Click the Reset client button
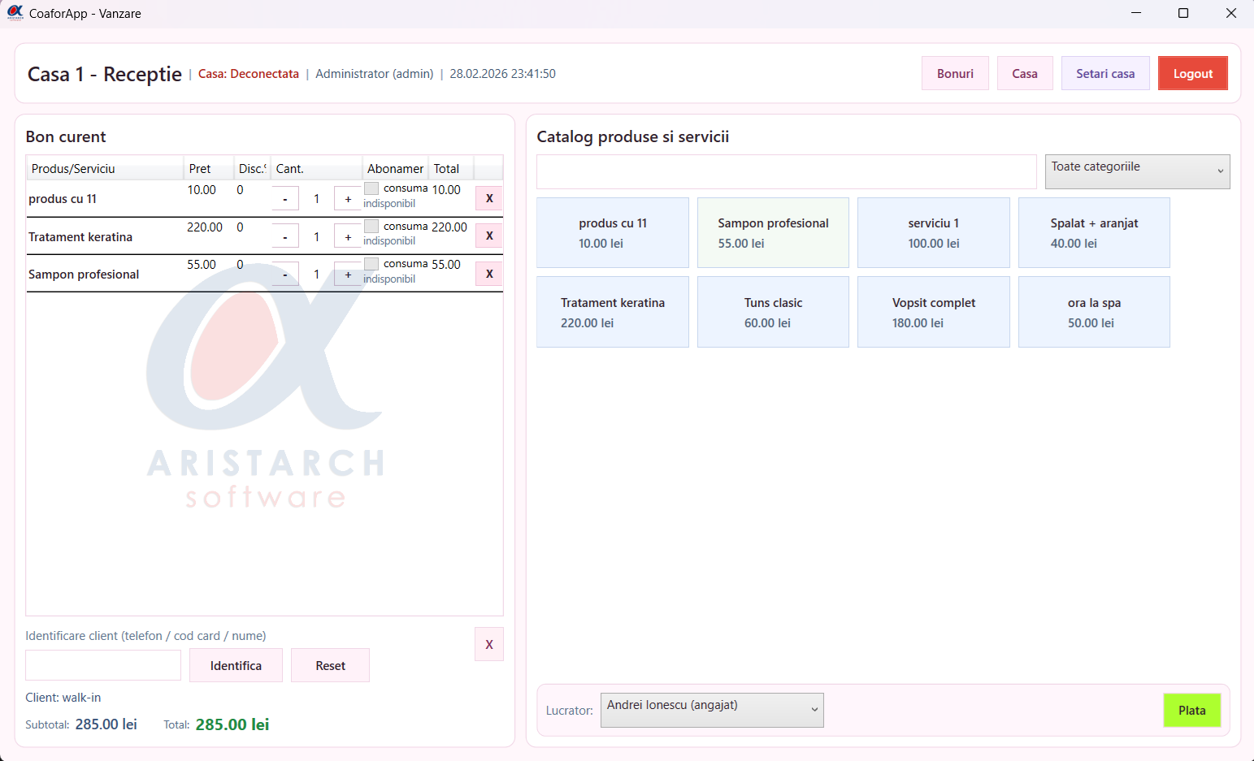This screenshot has width=1254, height=761. [330, 665]
